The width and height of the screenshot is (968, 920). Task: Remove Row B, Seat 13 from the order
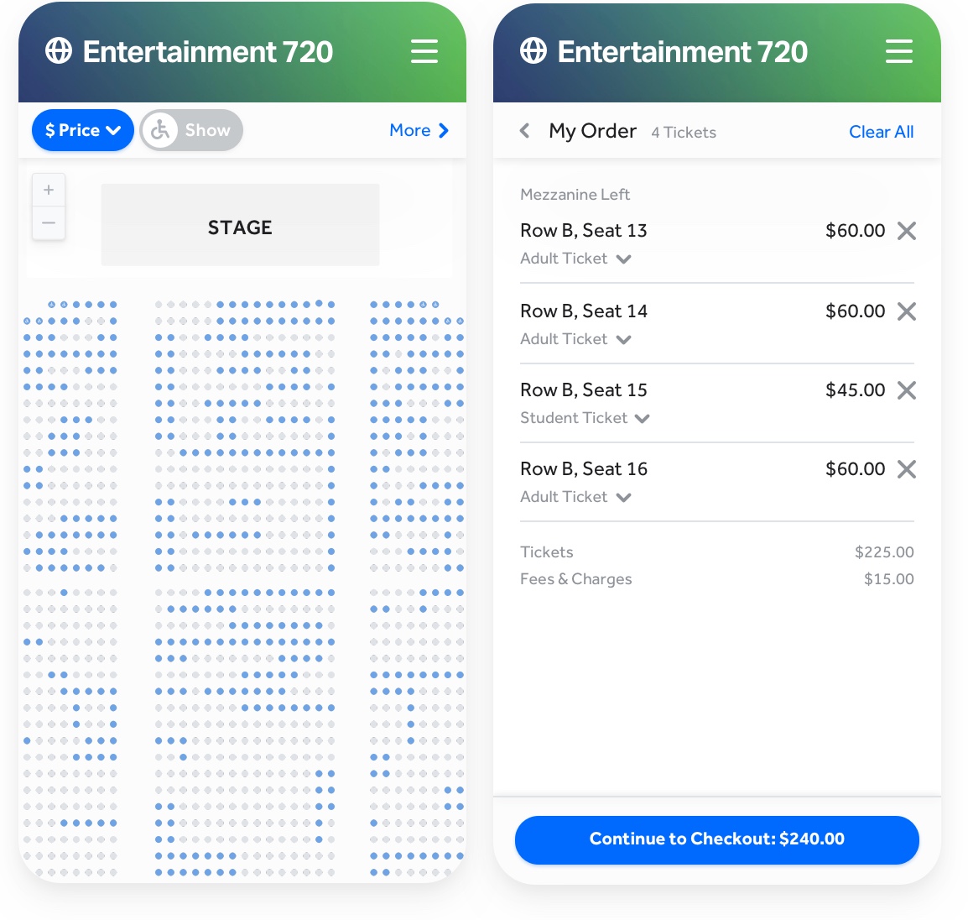coord(907,231)
